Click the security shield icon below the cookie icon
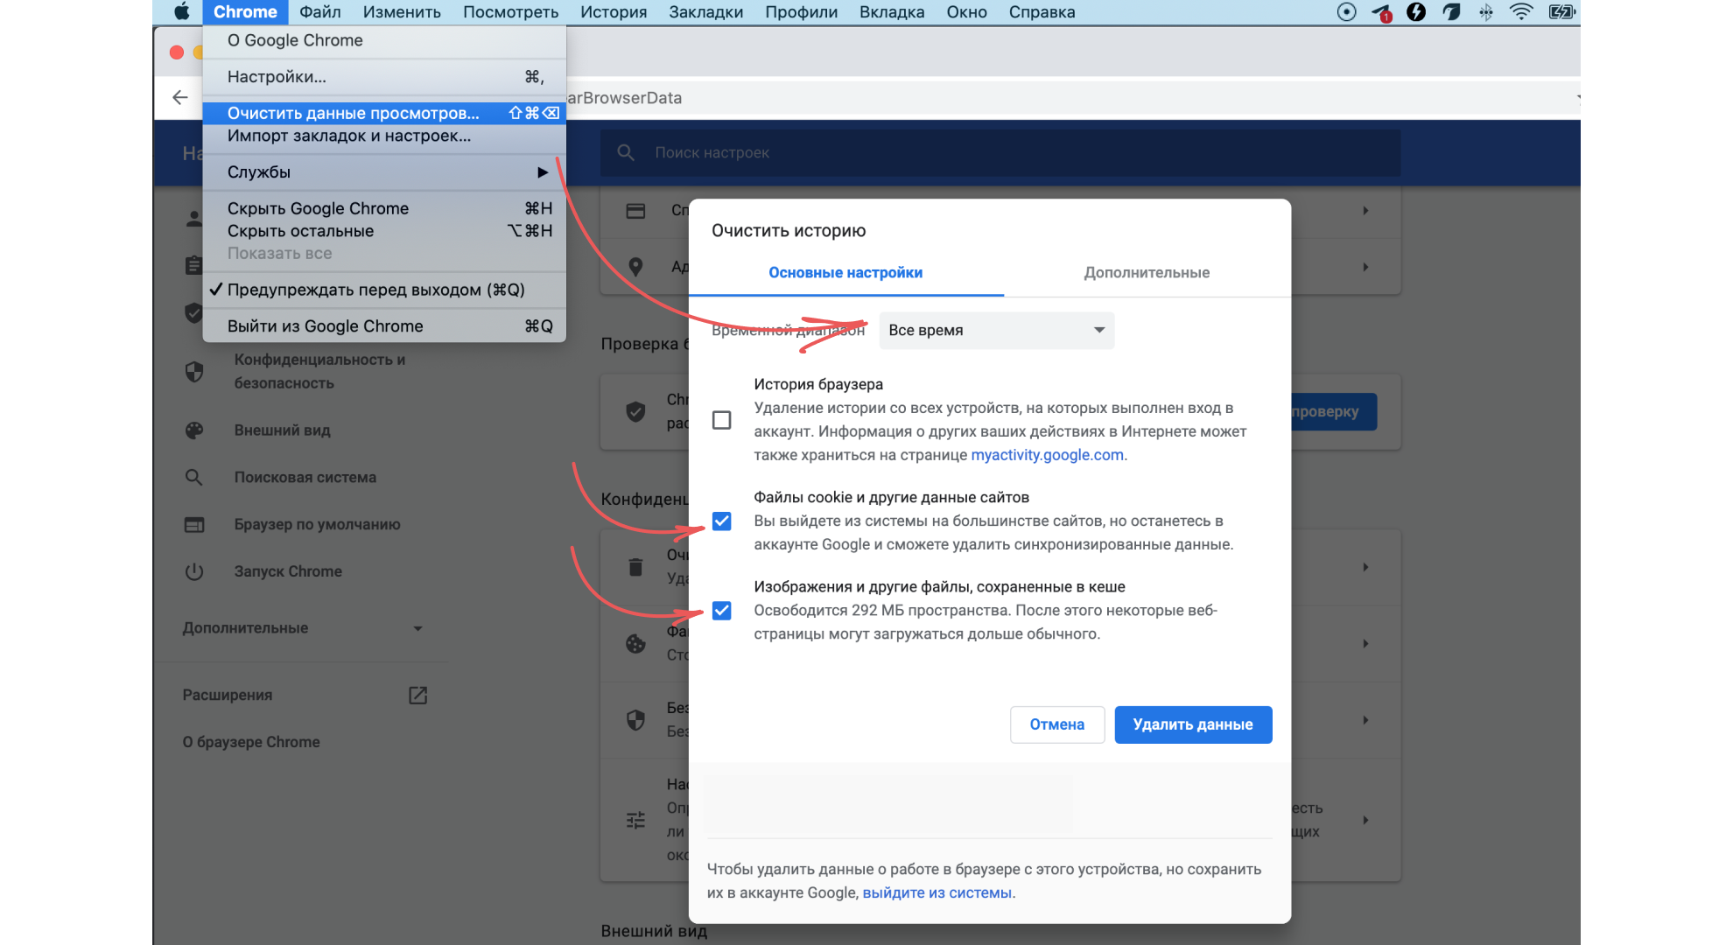Screen dimensions: 1733x945 636,720
